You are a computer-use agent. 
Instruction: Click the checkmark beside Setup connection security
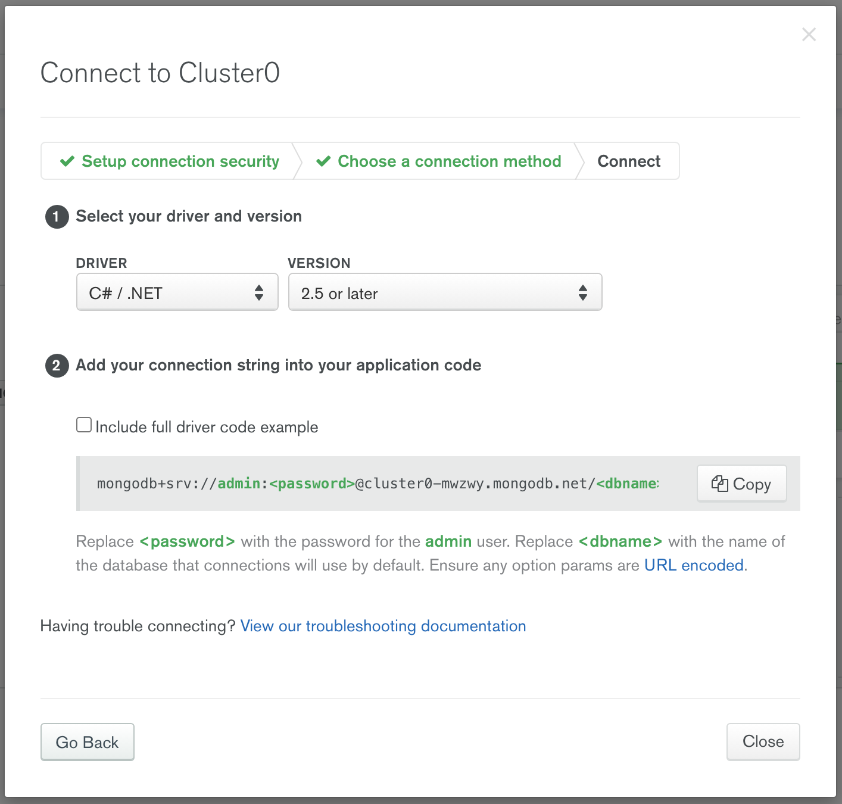click(x=67, y=161)
